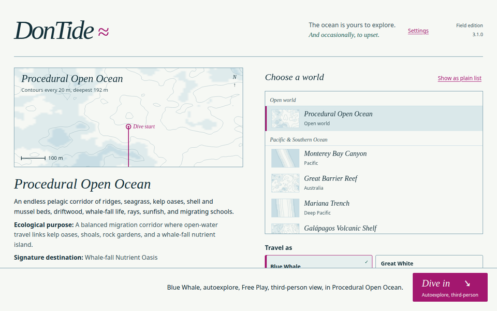Click Mariana Trench thumbnail image
Screen dimensions: 497x311
click(285, 208)
